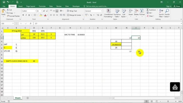Click the Tell me what you want search box

(95, 6)
